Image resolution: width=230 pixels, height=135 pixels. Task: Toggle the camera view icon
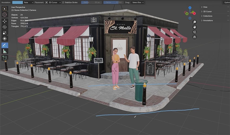tap(194, 32)
